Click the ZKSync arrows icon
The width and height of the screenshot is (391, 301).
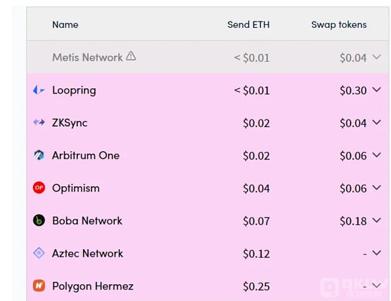point(39,122)
